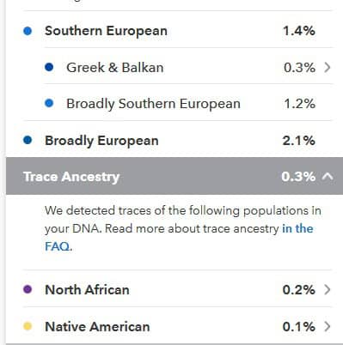
Task: Open Native American details chevron
Action: coord(328,326)
